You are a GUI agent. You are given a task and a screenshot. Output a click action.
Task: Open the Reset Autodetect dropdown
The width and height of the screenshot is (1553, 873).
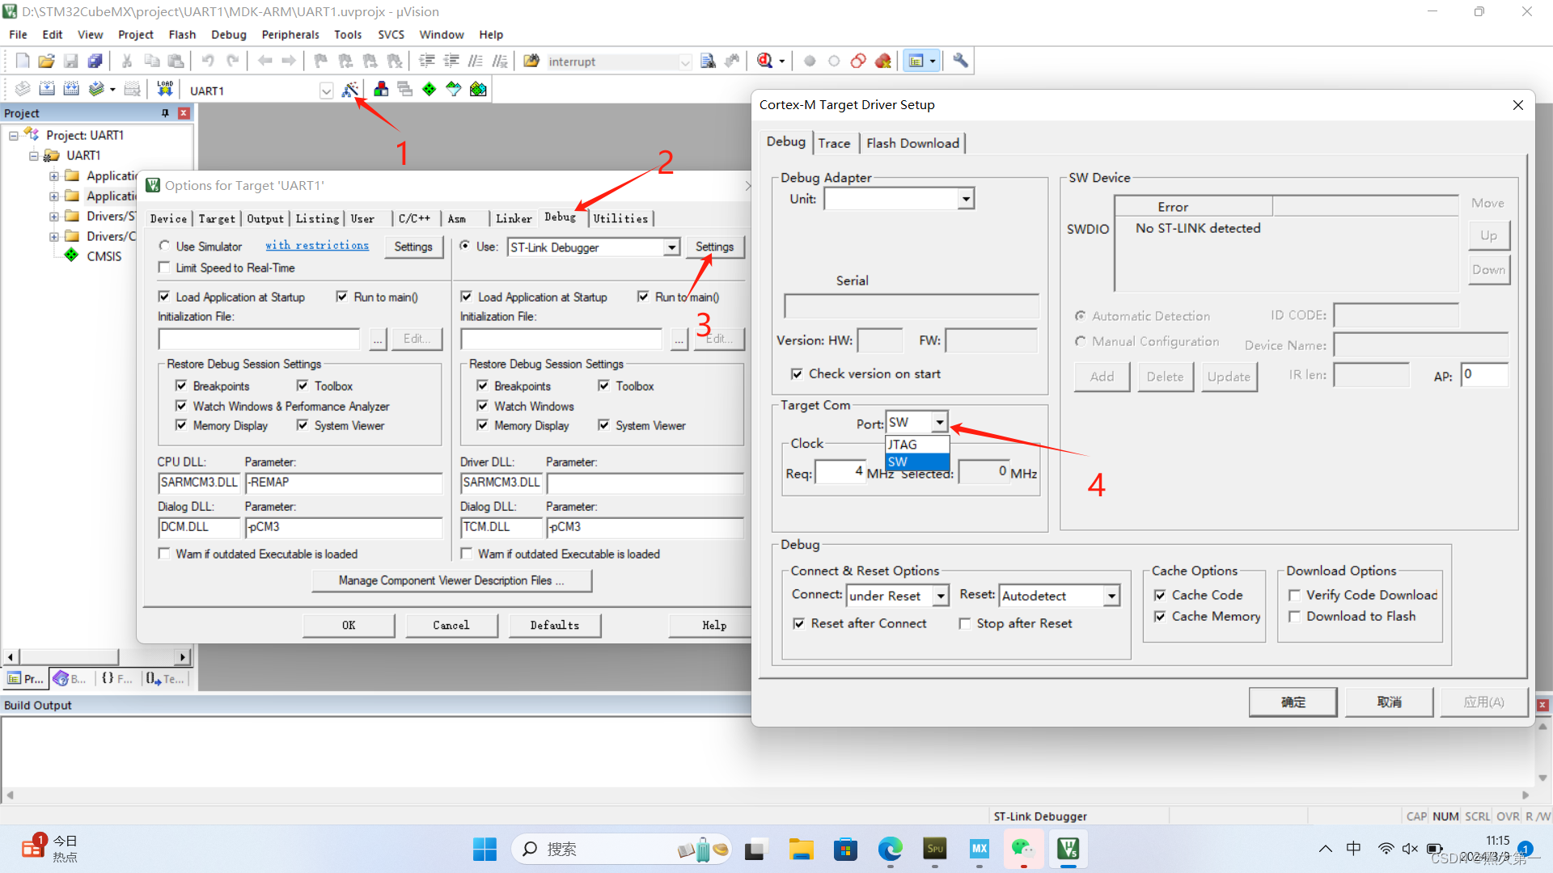coord(1111,596)
